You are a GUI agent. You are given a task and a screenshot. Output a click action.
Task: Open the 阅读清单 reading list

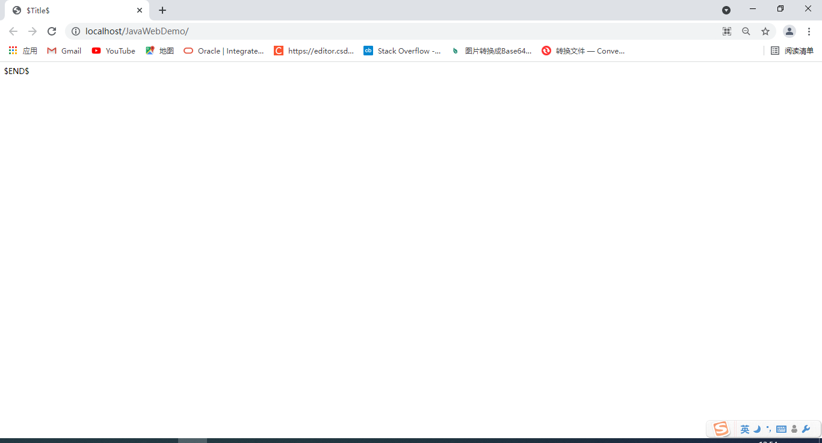point(792,51)
